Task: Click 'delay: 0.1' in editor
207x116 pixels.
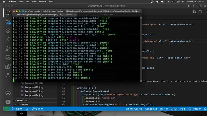Action: pos(93,101)
